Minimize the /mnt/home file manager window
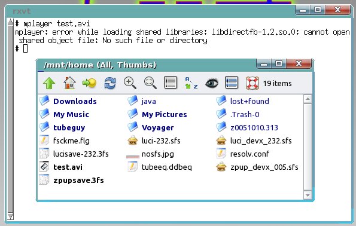 pyautogui.click(x=264, y=64)
